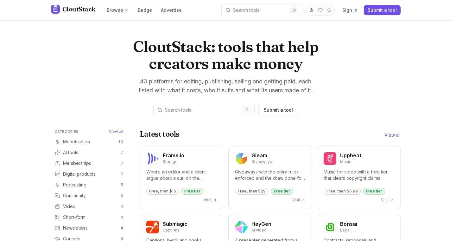Open the Bonsai tool title
Image resolution: width=456 pixels, height=241 pixels.
pyautogui.click(x=349, y=224)
